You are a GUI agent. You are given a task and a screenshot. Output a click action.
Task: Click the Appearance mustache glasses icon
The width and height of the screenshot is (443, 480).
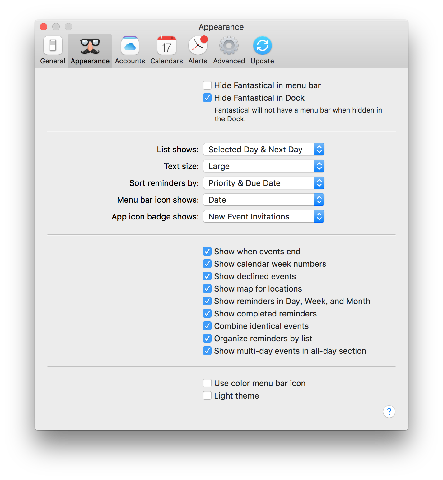90,46
